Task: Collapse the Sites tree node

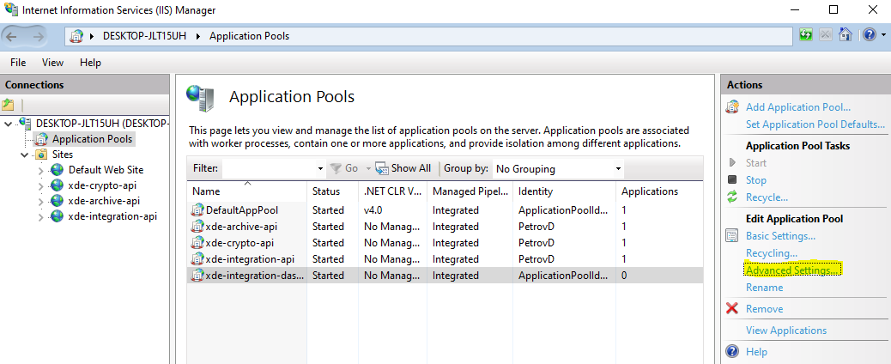Action: tap(24, 155)
